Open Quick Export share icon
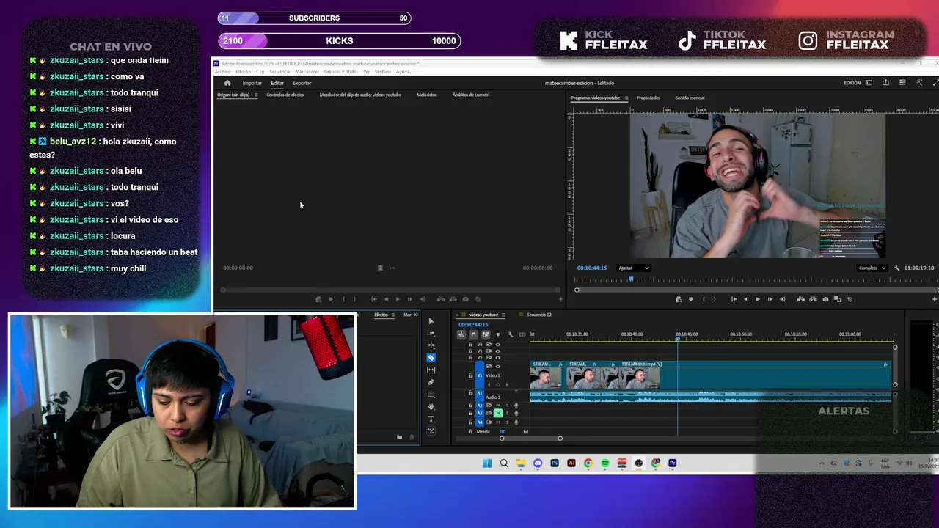This screenshot has width=939, height=528. pyautogui.click(x=885, y=83)
